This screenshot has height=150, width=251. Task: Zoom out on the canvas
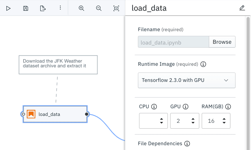pyautogui.click(x=99, y=8)
